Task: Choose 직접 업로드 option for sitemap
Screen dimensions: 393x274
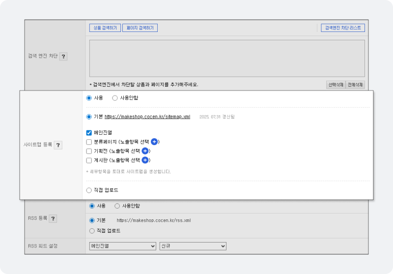Action: [89, 190]
